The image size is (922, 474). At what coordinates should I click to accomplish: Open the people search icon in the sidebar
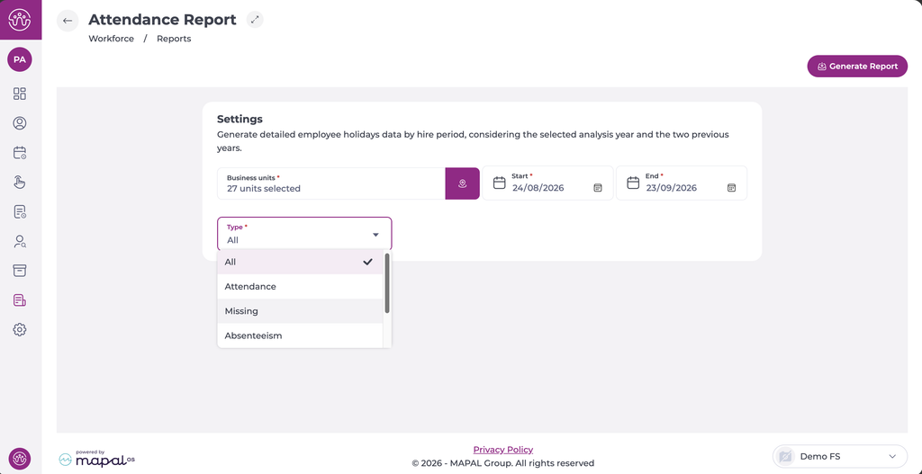(20, 241)
